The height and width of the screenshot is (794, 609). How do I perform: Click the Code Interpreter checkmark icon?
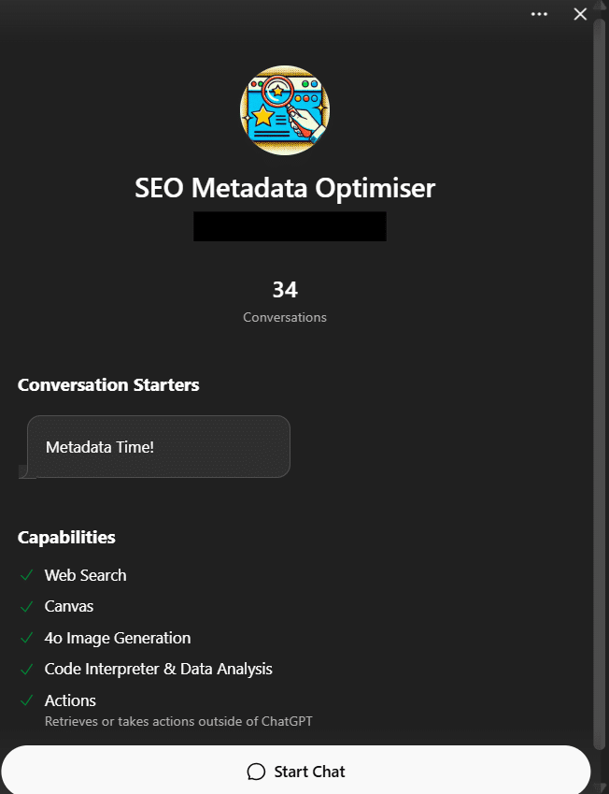point(25,669)
